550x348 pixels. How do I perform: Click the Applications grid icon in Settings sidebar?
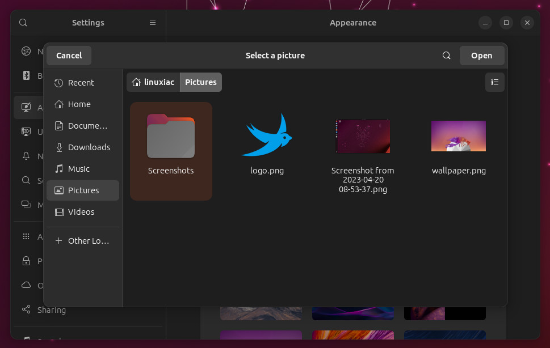[26, 237]
